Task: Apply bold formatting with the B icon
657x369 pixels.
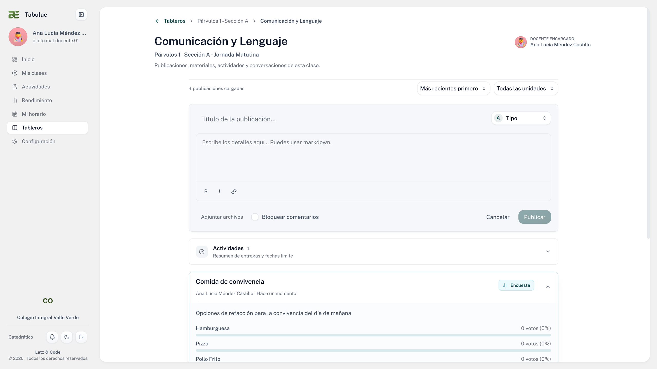Action: (x=206, y=191)
